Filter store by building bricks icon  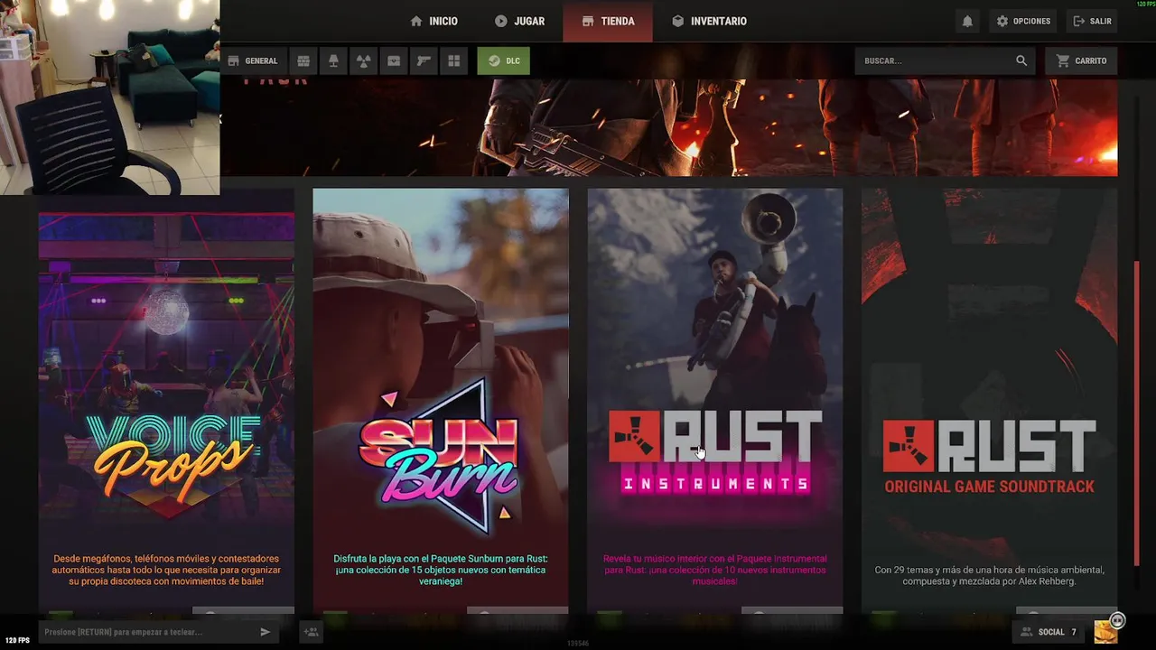[303, 60]
